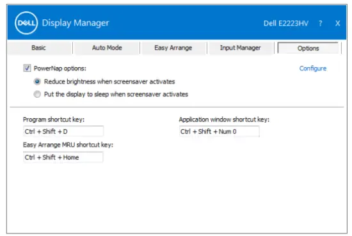The width and height of the screenshot is (352, 236).
Task: Click the Dell E2223HV monitor name
Action: pyautogui.click(x=286, y=23)
